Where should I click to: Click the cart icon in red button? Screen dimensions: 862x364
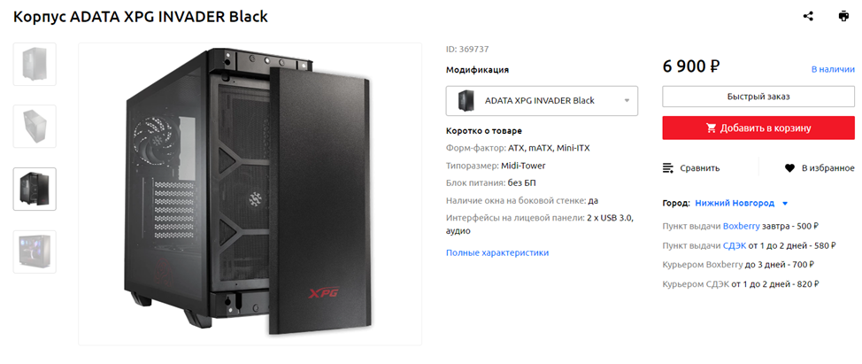pyautogui.click(x=712, y=128)
